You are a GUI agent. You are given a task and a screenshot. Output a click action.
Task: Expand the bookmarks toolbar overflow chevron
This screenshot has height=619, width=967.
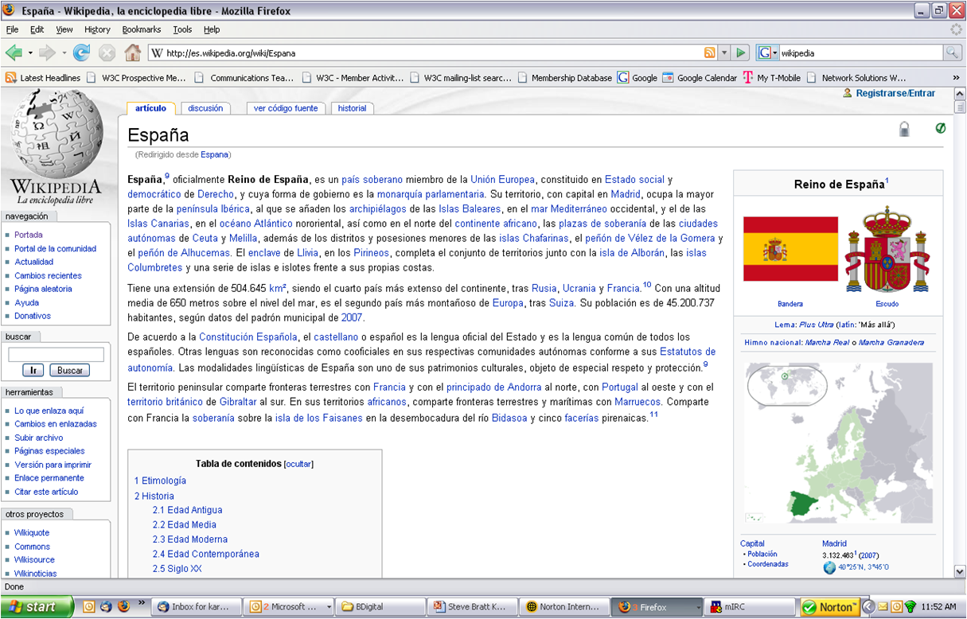coord(956,78)
